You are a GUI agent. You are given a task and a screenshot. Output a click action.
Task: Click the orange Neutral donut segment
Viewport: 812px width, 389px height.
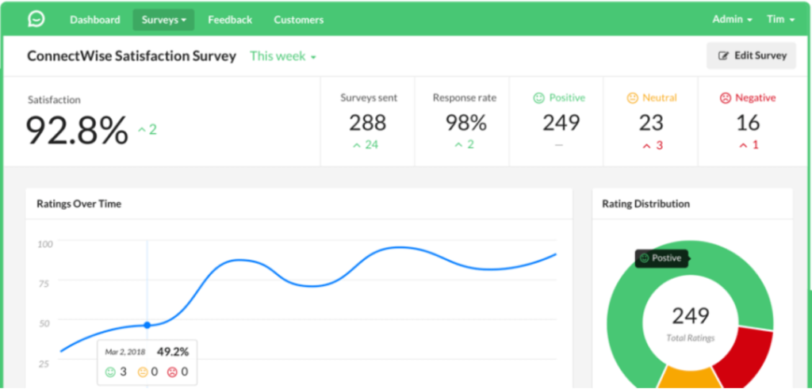click(690, 378)
